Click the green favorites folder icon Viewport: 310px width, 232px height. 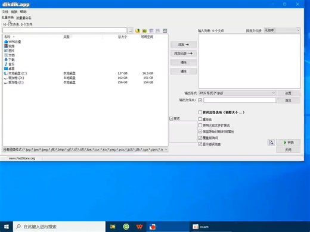(144, 31)
